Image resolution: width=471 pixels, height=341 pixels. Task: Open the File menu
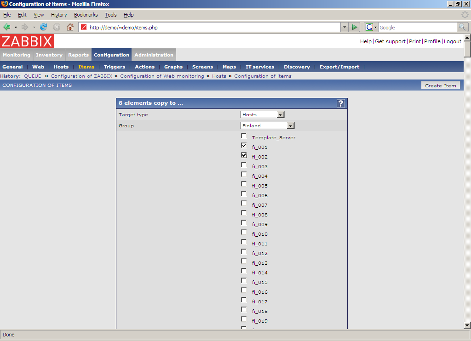[x=7, y=15]
